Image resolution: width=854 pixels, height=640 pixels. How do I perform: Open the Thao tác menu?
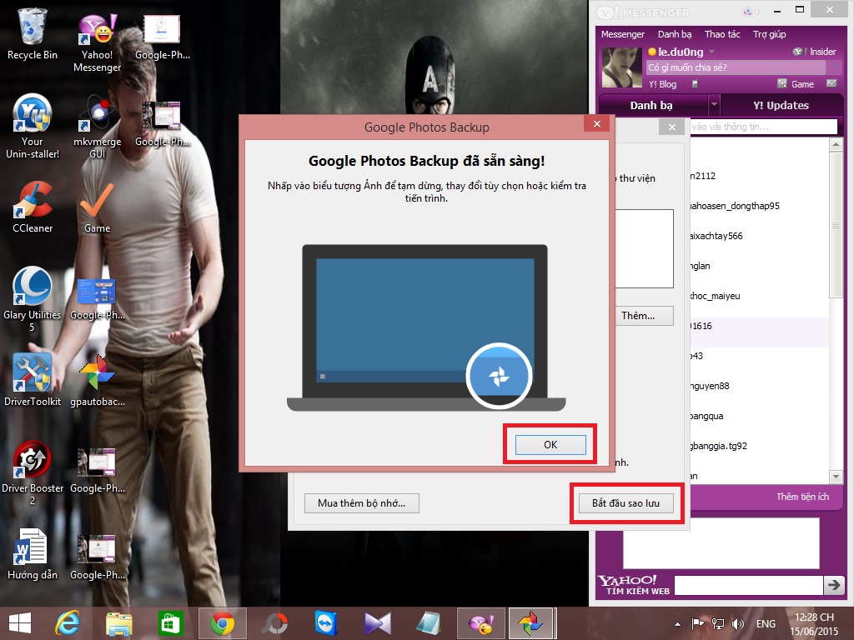coord(722,34)
